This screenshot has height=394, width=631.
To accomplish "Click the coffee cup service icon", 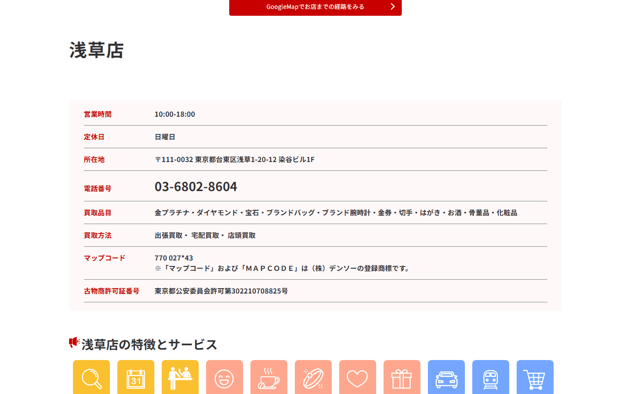I will pos(269,377).
